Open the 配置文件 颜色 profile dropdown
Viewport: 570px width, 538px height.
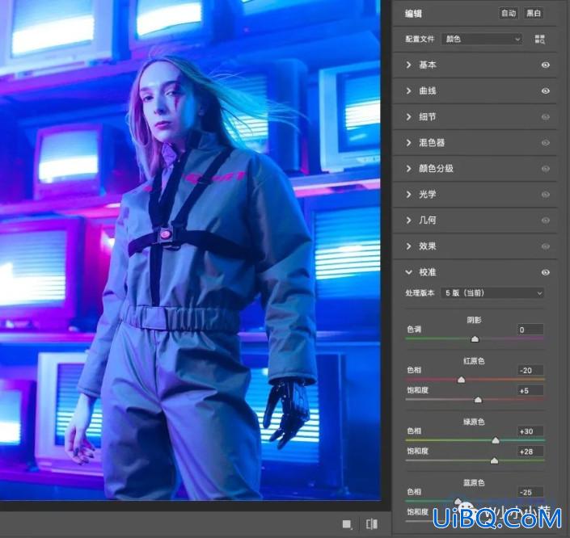pyautogui.click(x=482, y=39)
